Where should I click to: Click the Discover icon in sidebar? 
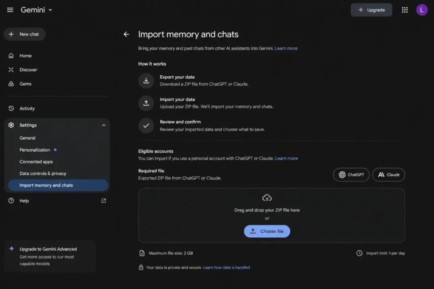[x=11, y=70]
